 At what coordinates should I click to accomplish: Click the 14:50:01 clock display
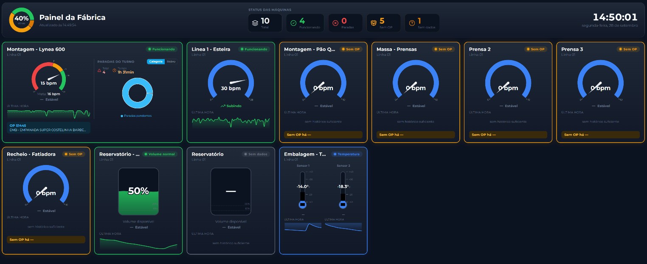point(615,17)
